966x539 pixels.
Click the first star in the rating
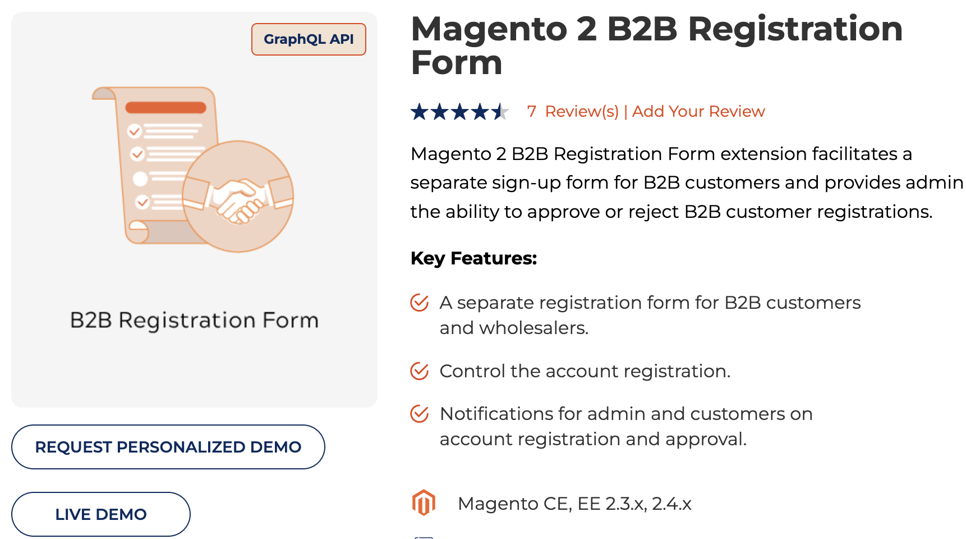tap(420, 111)
